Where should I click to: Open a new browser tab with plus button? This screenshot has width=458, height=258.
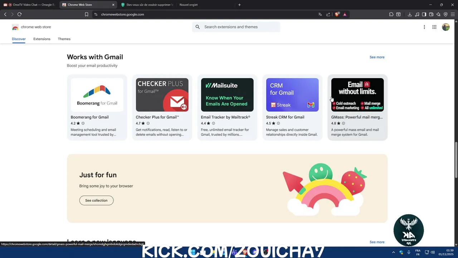click(x=239, y=5)
